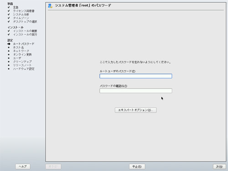
Task: Click the パスワードの確認 field label
Action: [114, 86]
